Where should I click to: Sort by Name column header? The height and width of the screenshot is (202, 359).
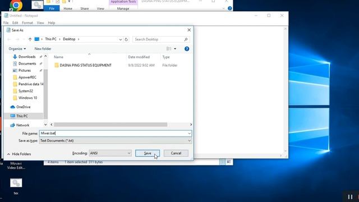pyautogui.click(x=58, y=57)
